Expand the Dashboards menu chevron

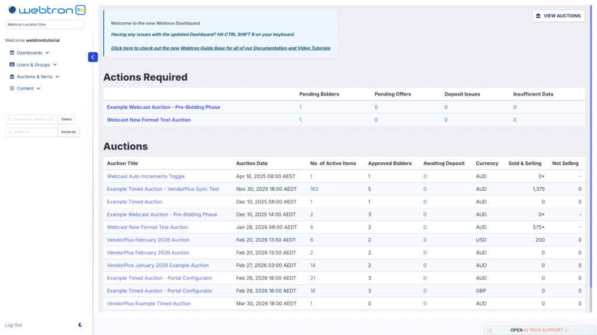[47, 53]
